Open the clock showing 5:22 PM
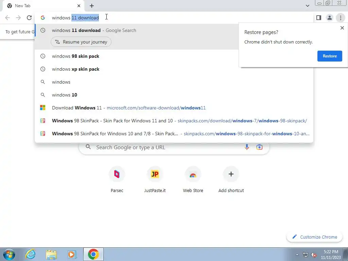Screen dimensions: 348x261 (331, 255)
